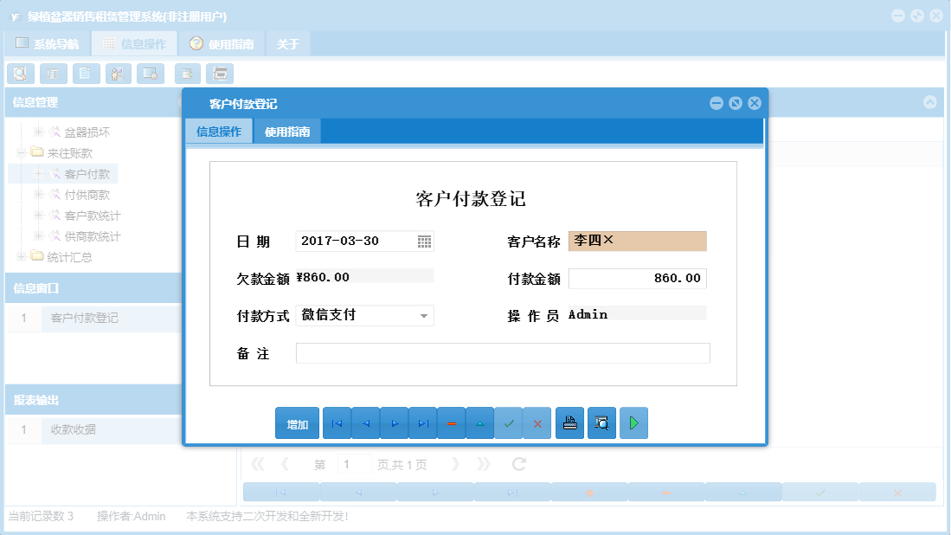The height and width of the screenshot is (535, 951).
Task: Click the confirm checkmark in the payment dialog
Action: (509, 422)
